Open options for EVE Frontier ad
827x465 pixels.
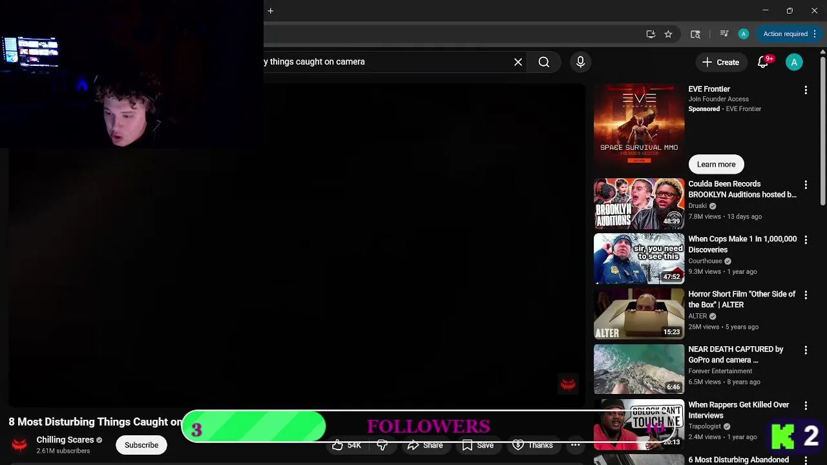click(806, 90)
